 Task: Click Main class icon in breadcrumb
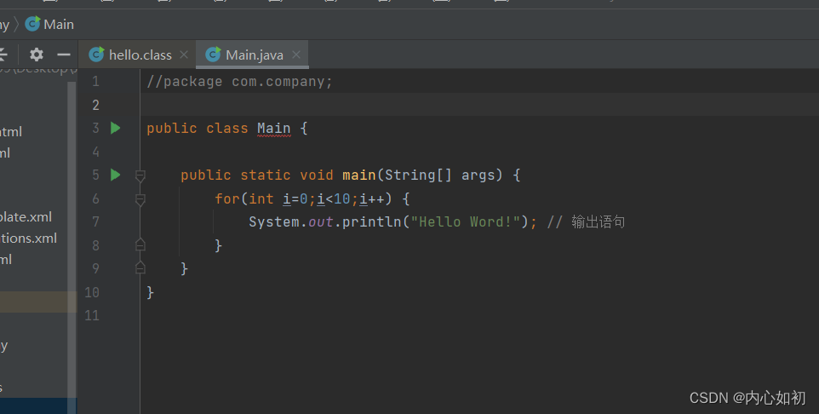coord(32,24)
